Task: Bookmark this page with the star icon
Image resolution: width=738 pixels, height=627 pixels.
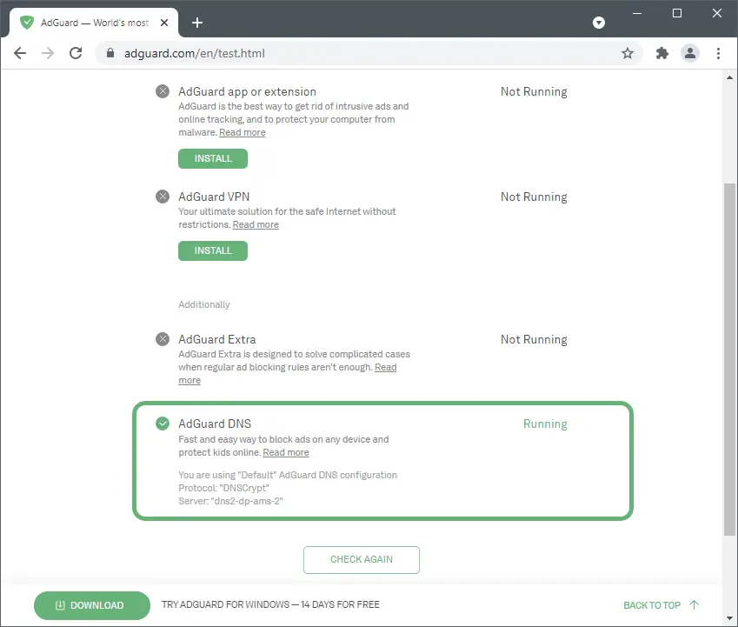Action: point(627,53)
